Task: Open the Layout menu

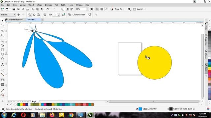Action: coord(22,5)
